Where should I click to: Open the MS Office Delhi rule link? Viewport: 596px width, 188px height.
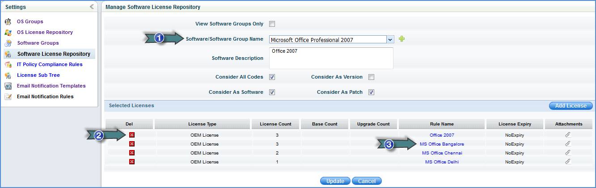[442, 162]
